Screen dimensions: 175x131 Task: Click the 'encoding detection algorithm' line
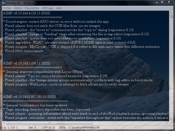tap(46, 109)
